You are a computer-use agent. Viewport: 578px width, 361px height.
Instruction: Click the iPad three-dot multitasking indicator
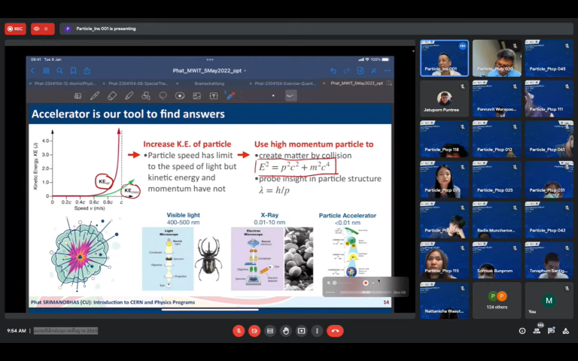(x=210, y=59)
